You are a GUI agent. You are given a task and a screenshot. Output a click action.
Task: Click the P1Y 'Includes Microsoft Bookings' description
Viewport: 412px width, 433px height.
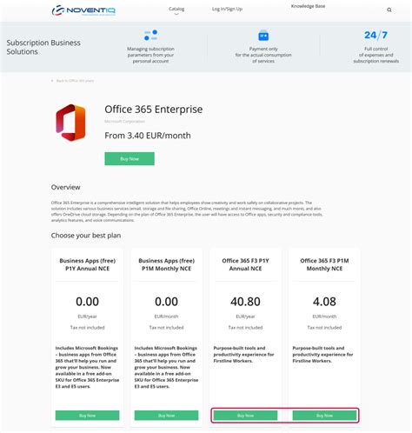pyautogui.click(x=87, y=367)
